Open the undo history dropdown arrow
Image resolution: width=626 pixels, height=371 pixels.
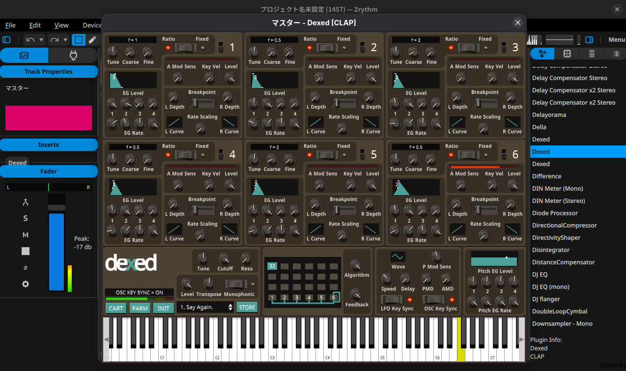pyautogui.click(x=41, y=40)
